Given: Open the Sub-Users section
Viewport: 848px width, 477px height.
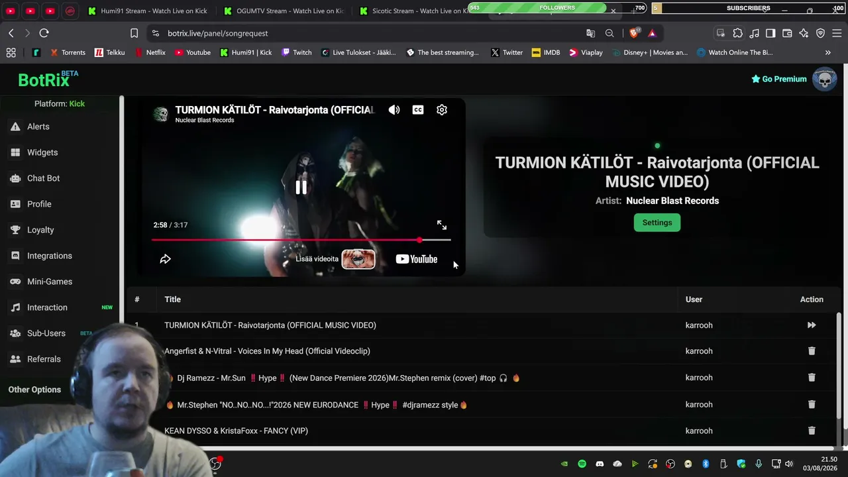Looking at the screenshot, I should tap(46, 333).
